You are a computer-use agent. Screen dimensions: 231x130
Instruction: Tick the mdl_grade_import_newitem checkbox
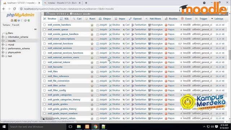[x=44, y=113]
